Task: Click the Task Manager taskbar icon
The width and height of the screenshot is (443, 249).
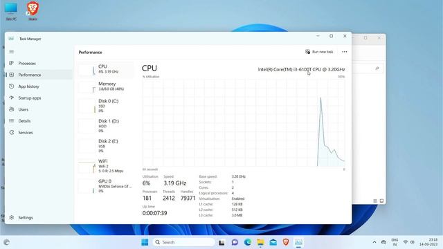Action: point(298,242)
